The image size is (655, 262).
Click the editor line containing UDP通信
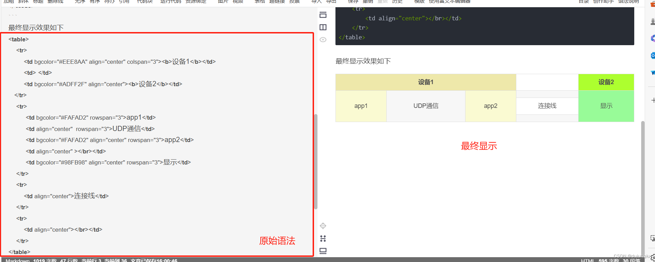(90, 129)
